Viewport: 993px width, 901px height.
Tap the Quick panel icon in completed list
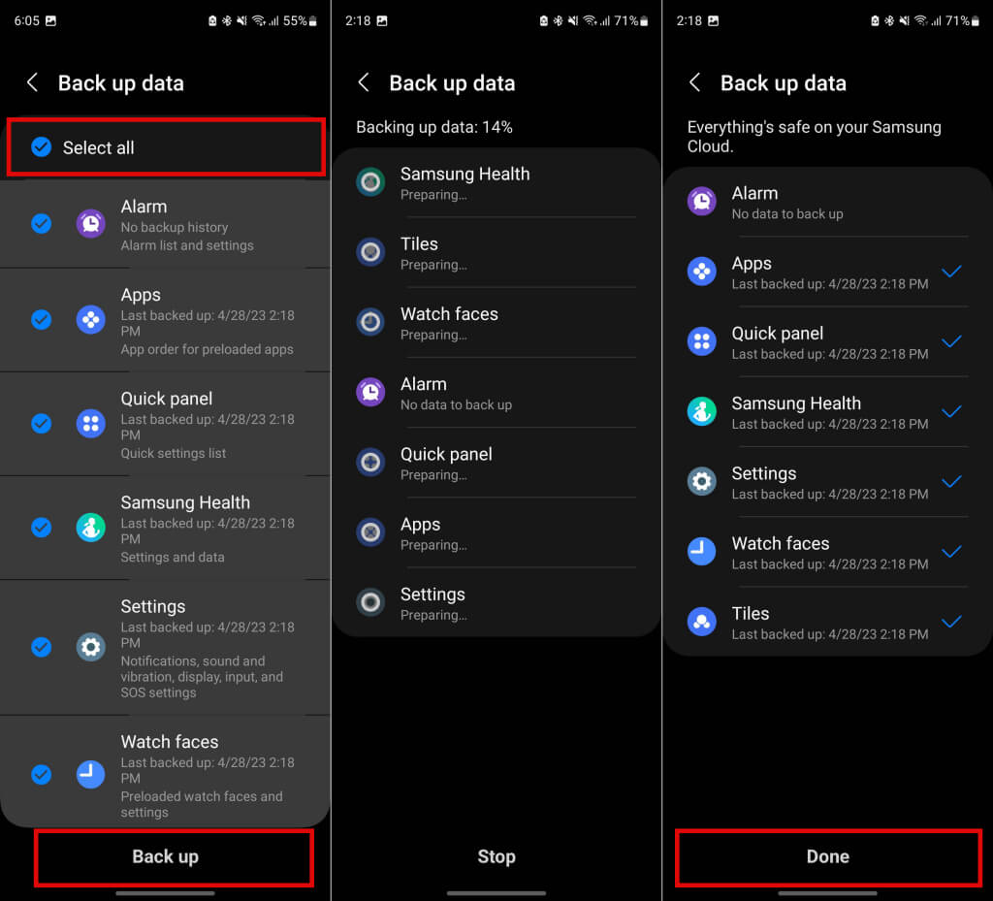[702, 341]
